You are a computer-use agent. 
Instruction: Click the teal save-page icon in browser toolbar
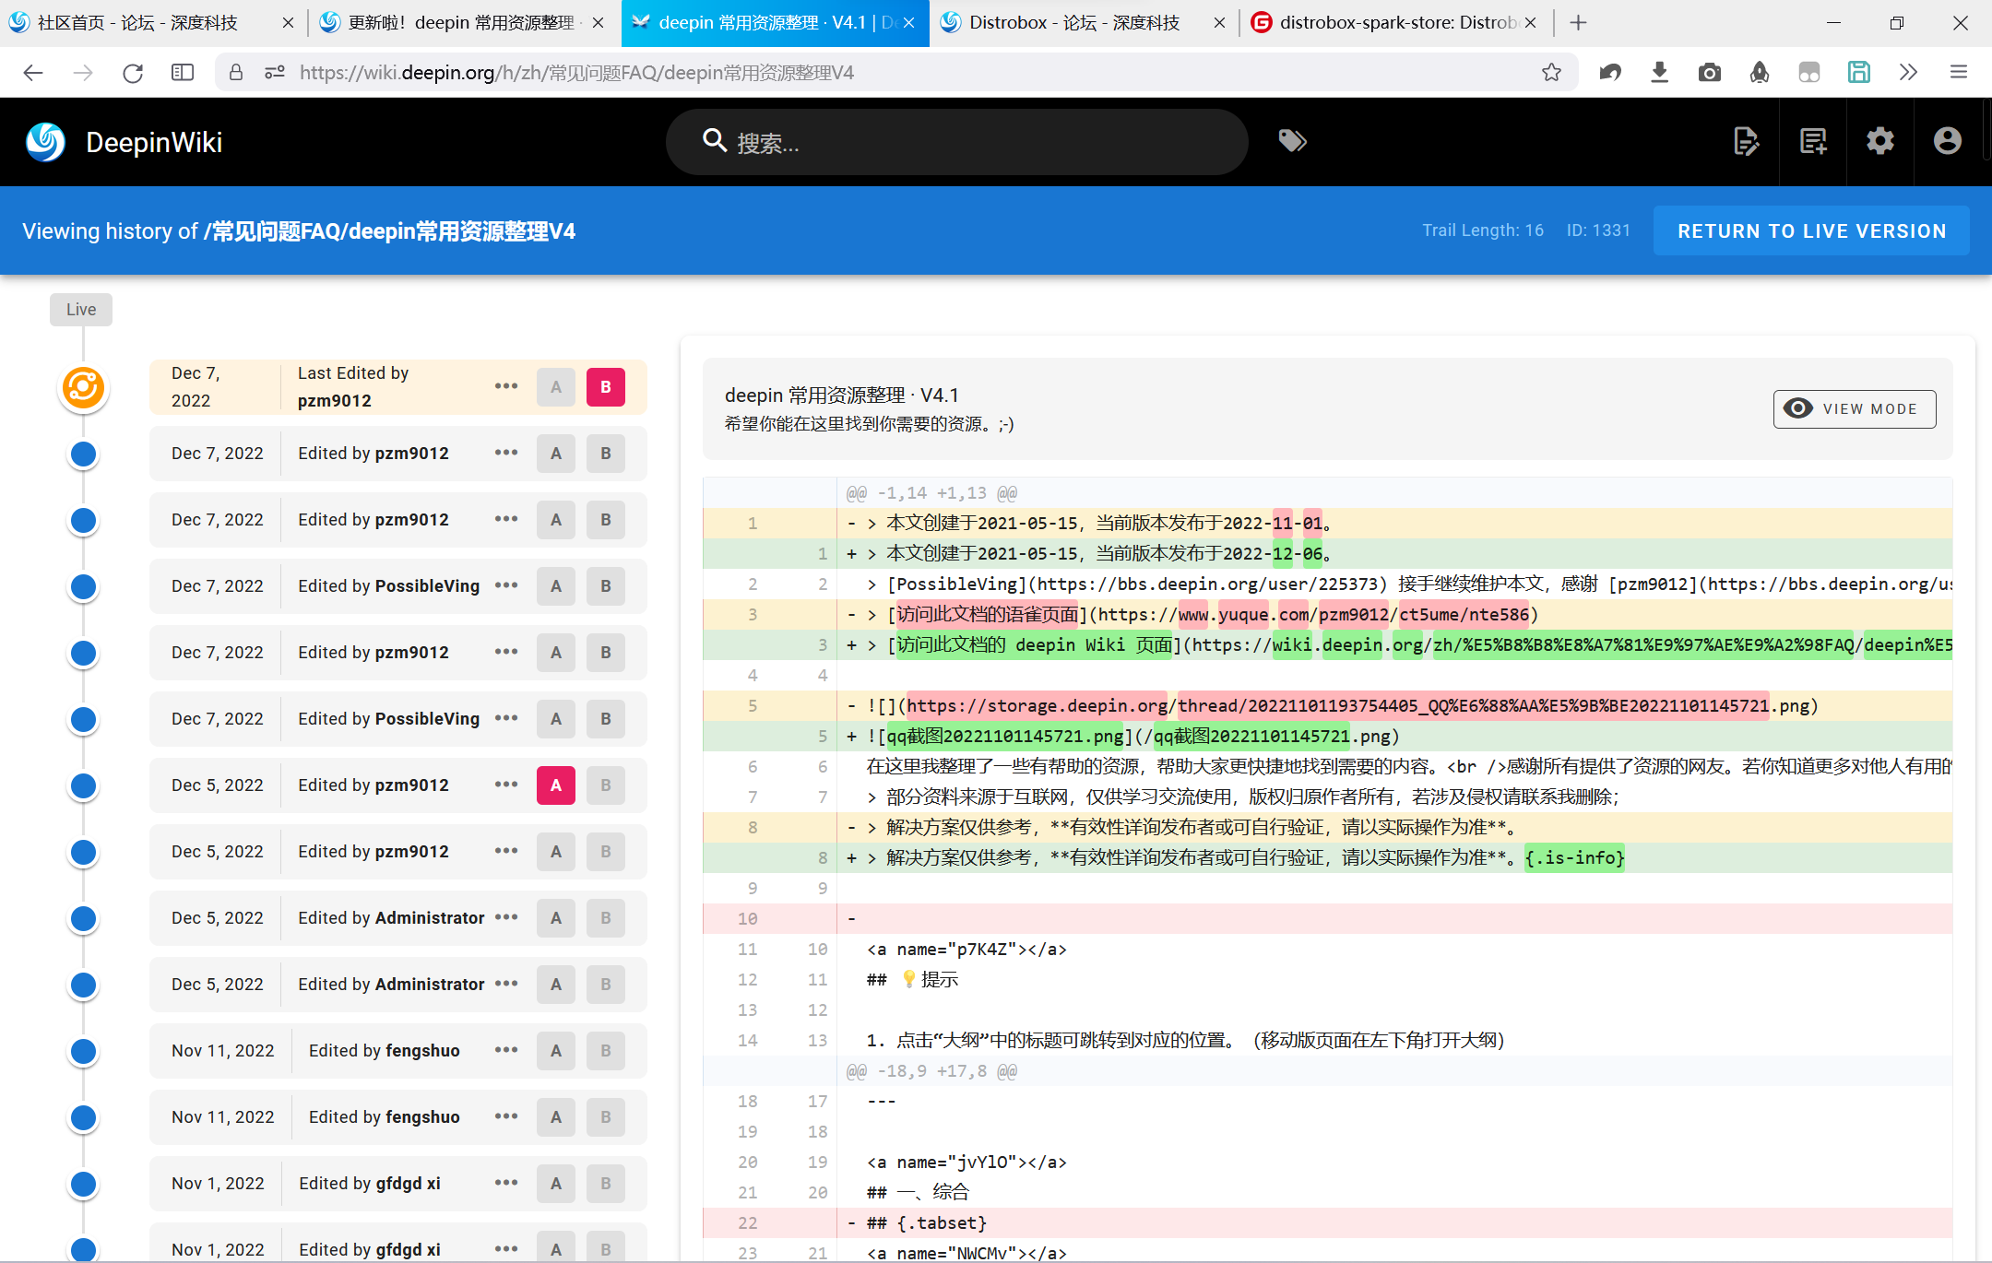(1858, 72)
